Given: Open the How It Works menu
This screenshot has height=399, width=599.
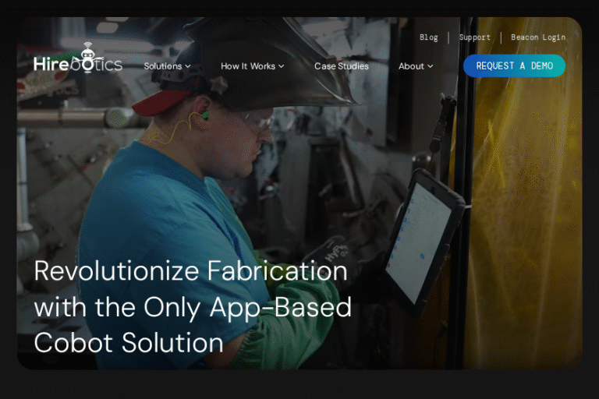Looking at the screenshot, I should (248, 66).
